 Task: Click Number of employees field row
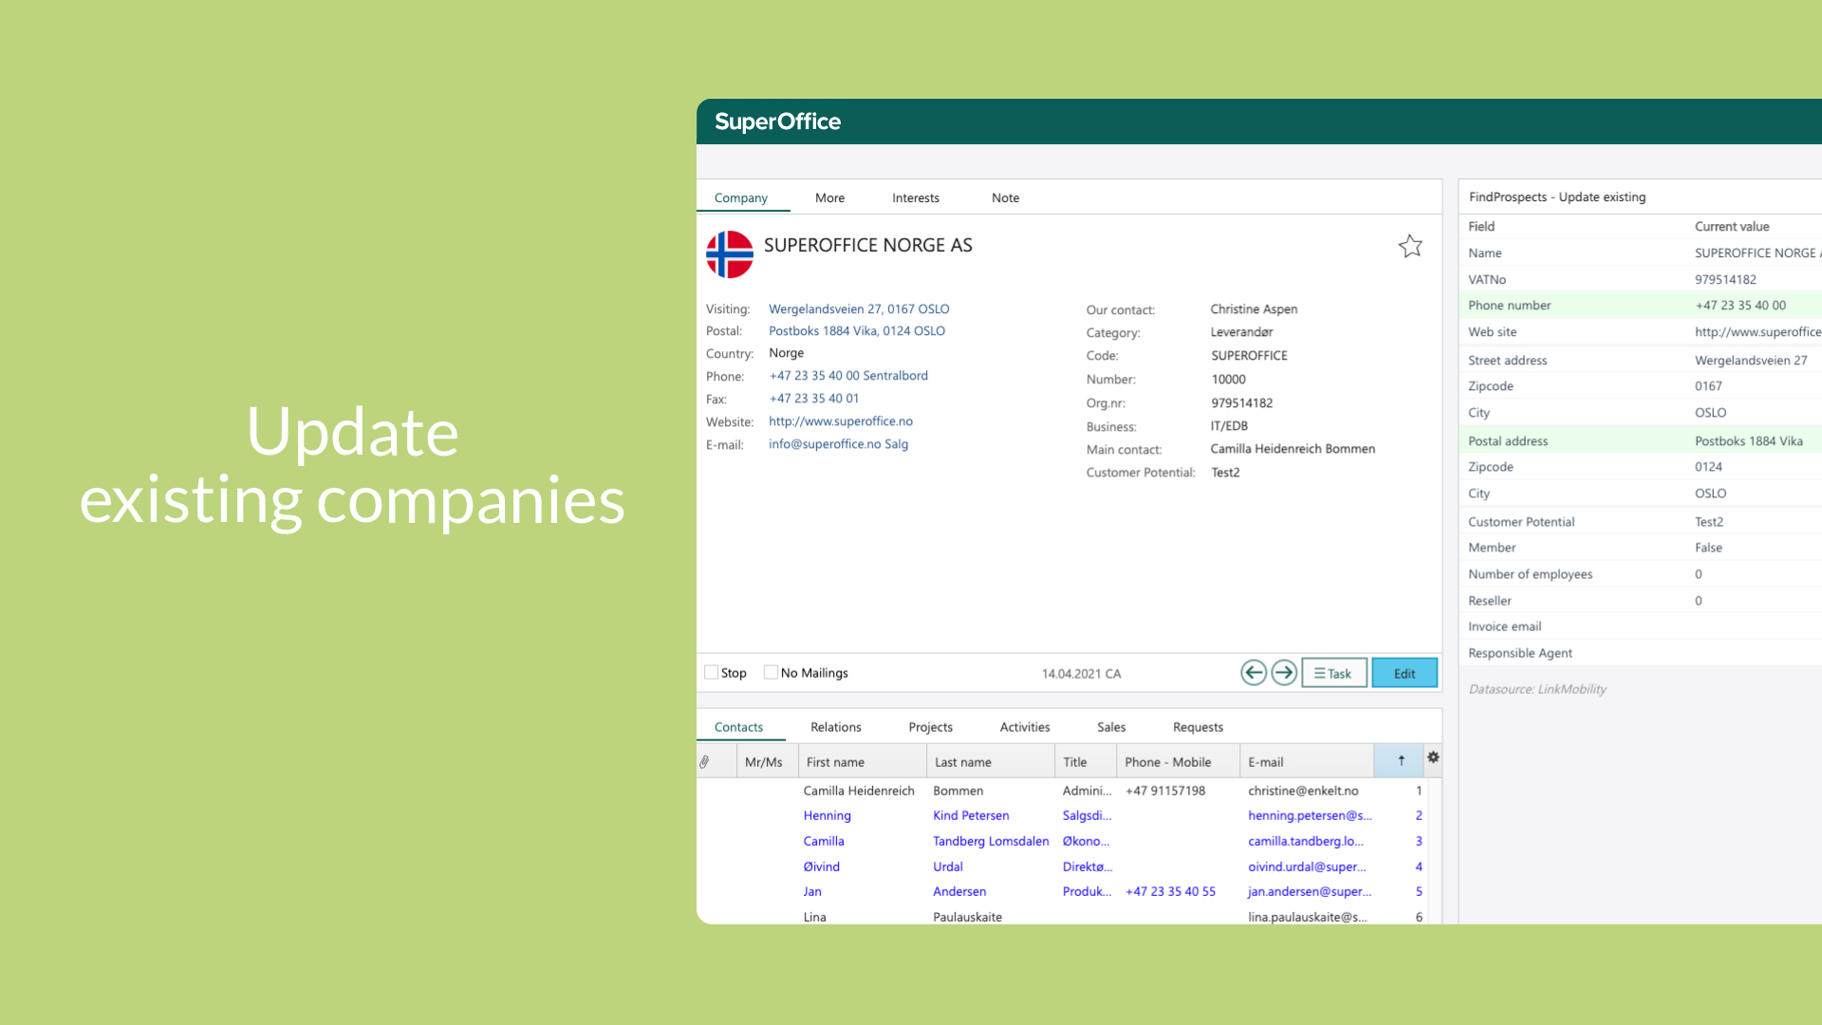tap(1640, 574)
